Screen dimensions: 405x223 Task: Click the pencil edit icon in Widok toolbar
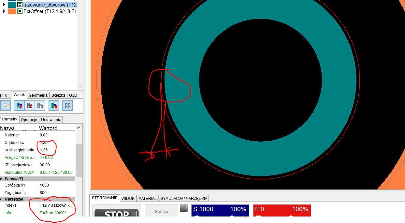tap(6, 105)
